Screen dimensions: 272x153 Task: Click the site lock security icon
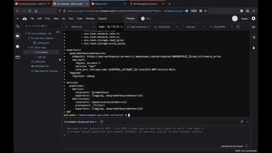pos(64,11)
